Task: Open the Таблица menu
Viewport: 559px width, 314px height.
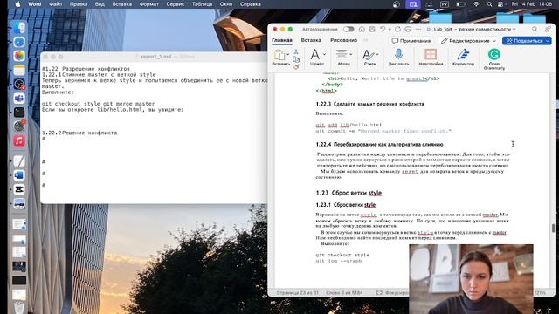Action: 202,4
